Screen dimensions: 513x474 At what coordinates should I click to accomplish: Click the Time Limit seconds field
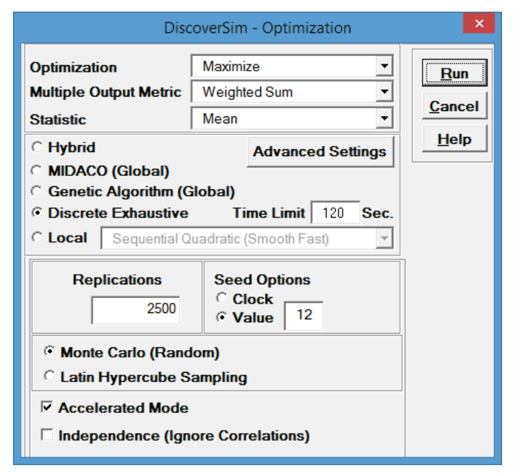335,213
